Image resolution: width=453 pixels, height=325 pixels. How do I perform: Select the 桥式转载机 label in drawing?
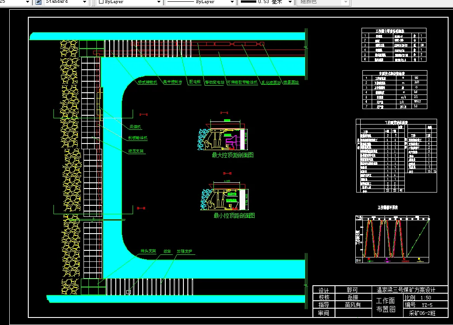click(147, 82)
